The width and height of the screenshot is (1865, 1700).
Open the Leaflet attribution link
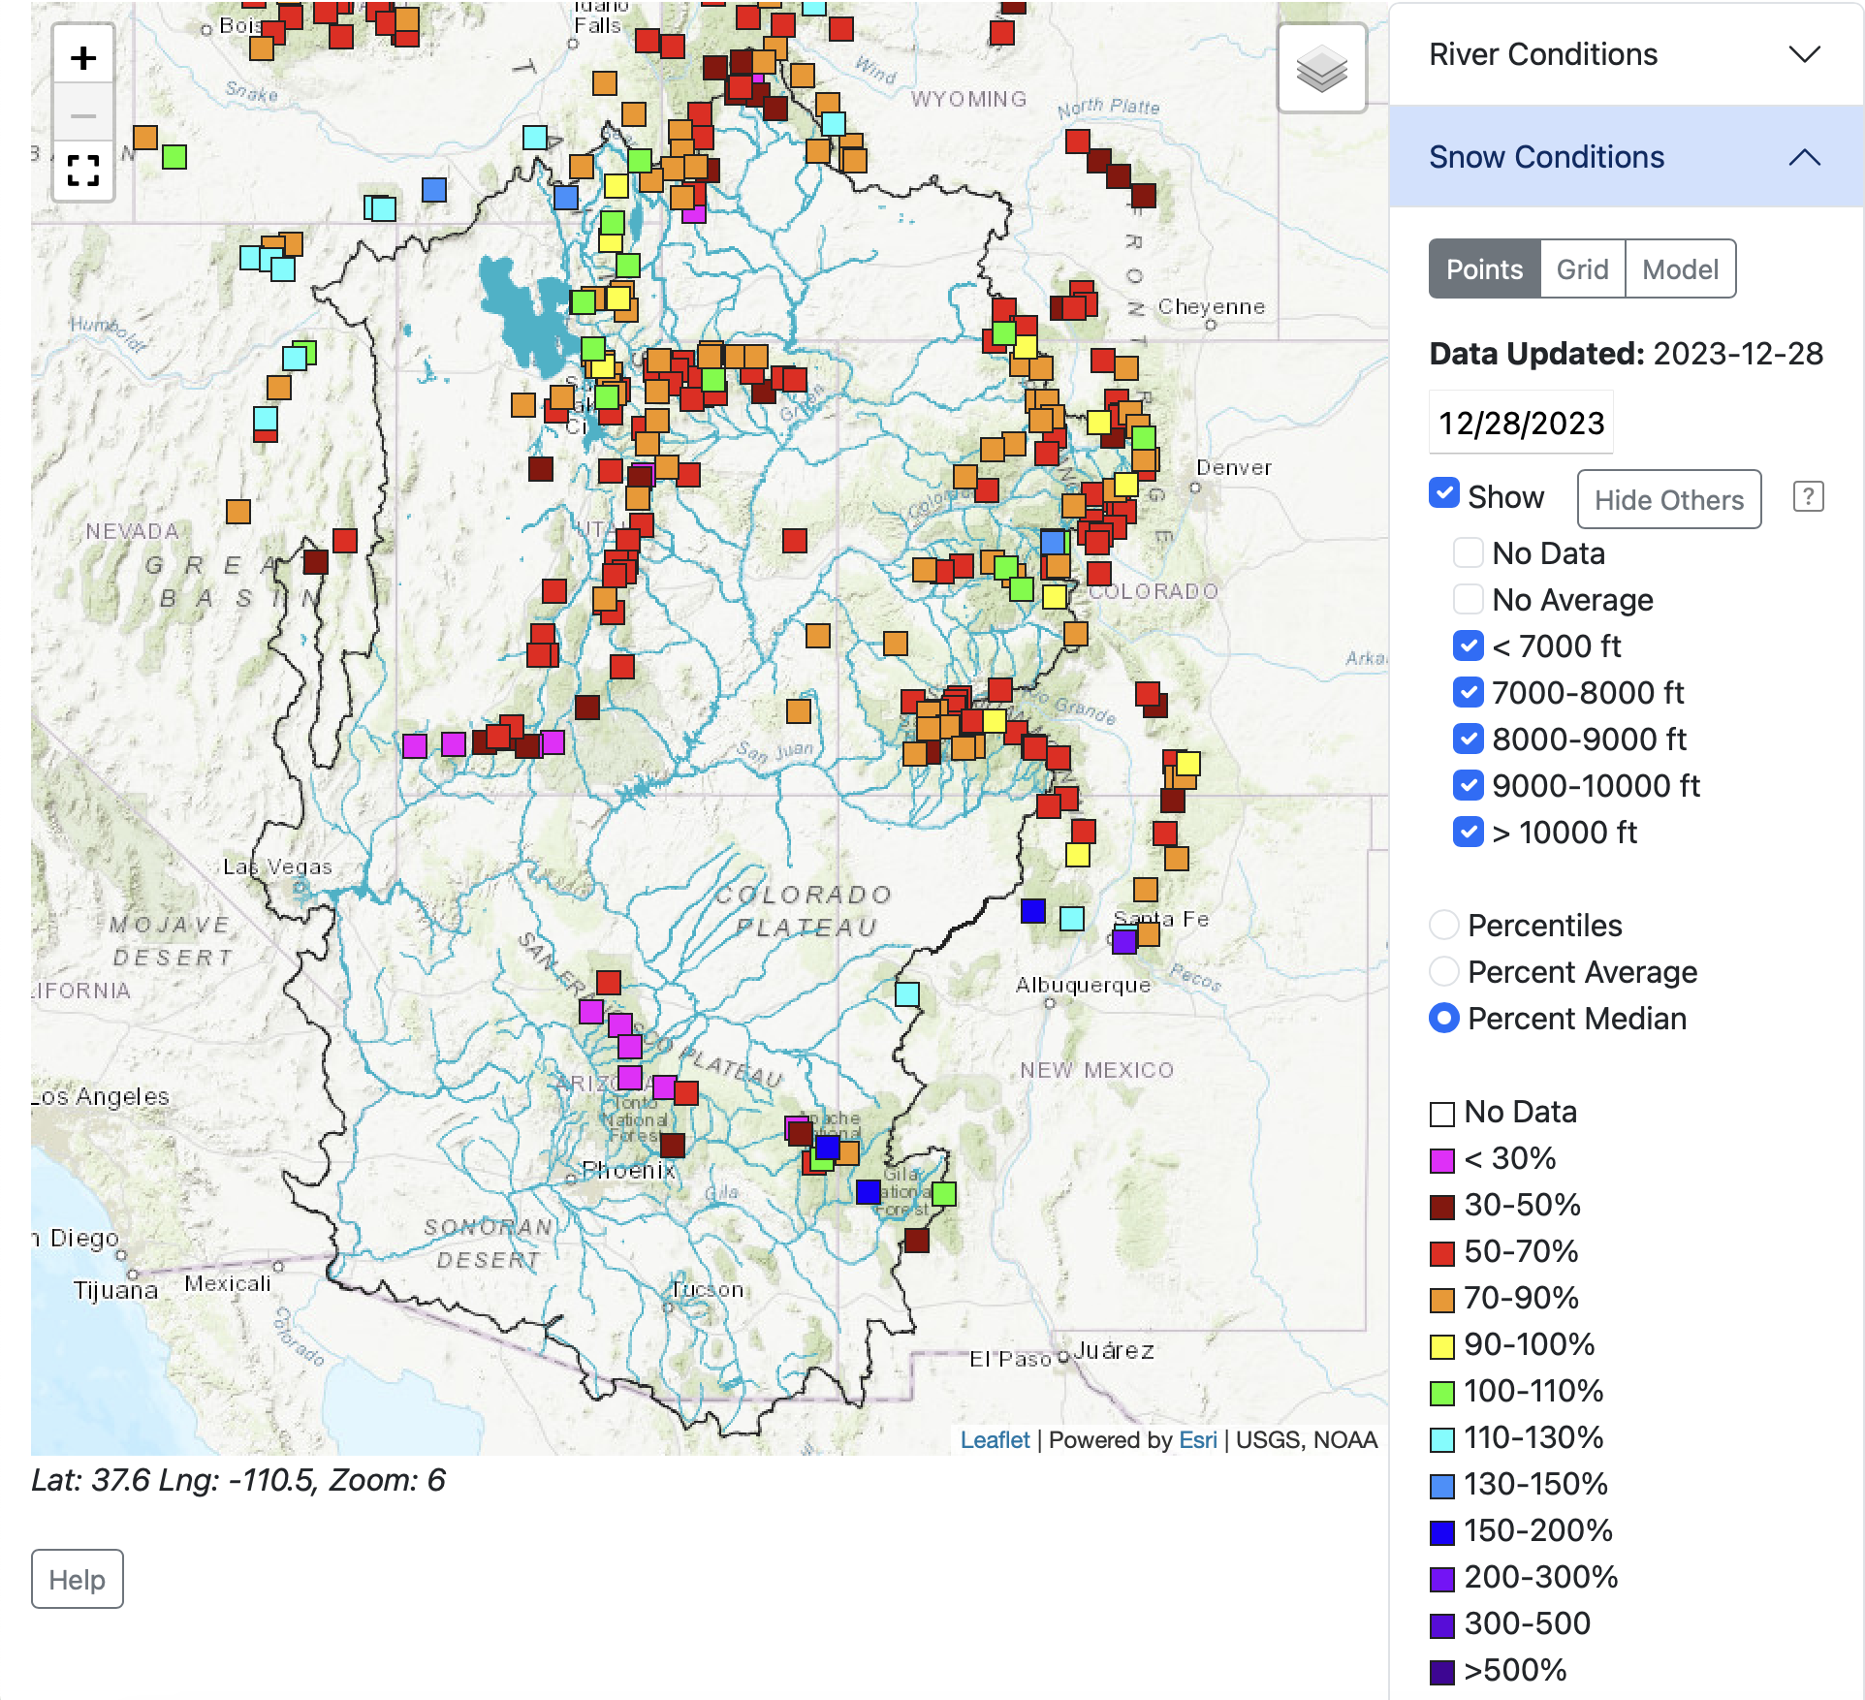point(995,1440)
